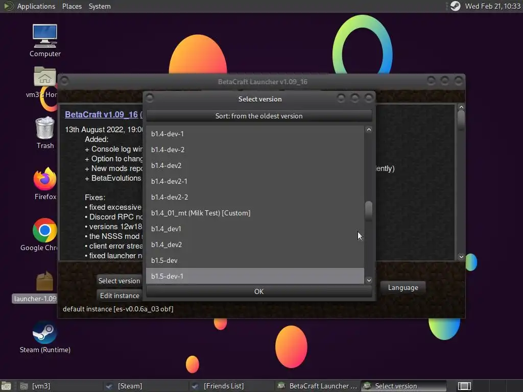523x392 pixels.
Task: Switch to Select version taskbar entry
Action: [x=403, y=386]
